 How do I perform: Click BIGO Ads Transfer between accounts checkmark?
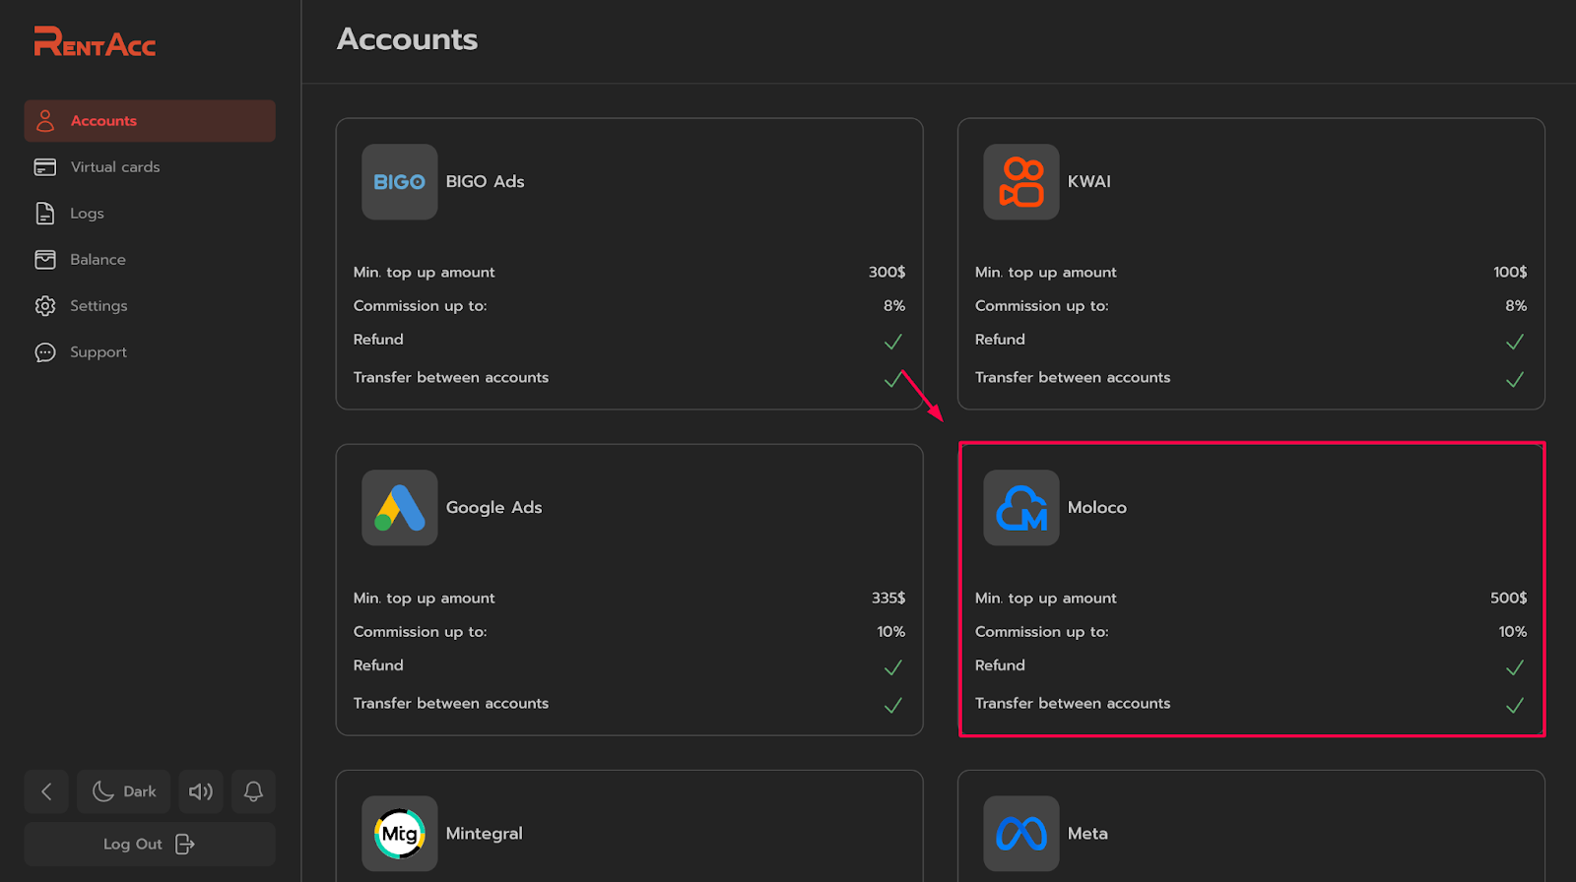click(893, 379)
